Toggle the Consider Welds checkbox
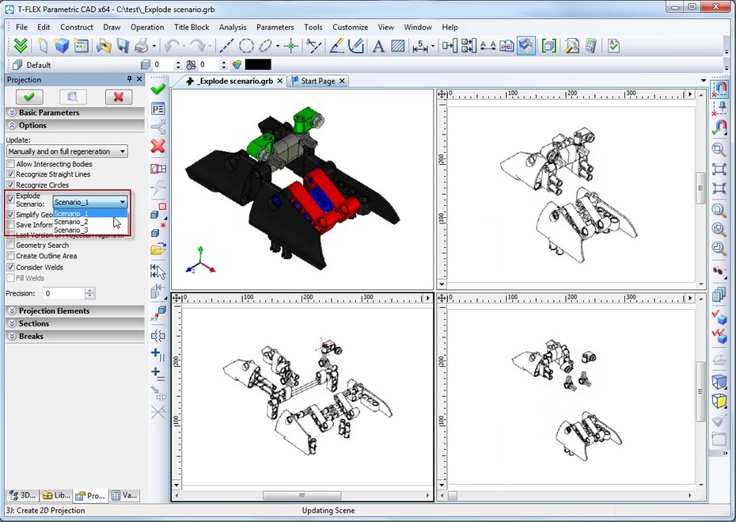 point(11,267)
